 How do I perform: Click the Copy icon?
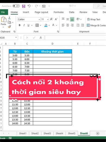[x=10, y=22]
